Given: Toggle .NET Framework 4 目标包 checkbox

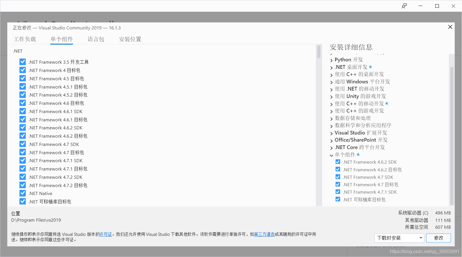Looking at the screenshot, I should 23,70.
